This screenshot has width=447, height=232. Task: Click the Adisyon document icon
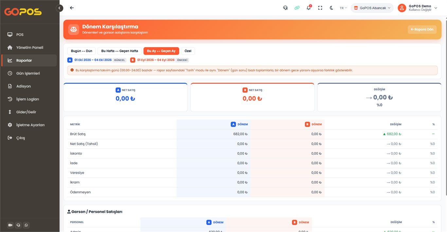(x=10, y=86)
